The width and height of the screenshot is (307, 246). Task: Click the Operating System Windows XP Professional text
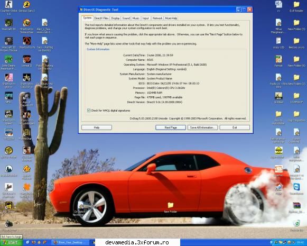[176, 65]
